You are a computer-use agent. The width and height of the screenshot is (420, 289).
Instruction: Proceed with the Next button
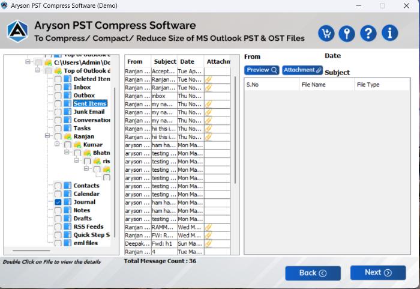(x=378, y=273)
